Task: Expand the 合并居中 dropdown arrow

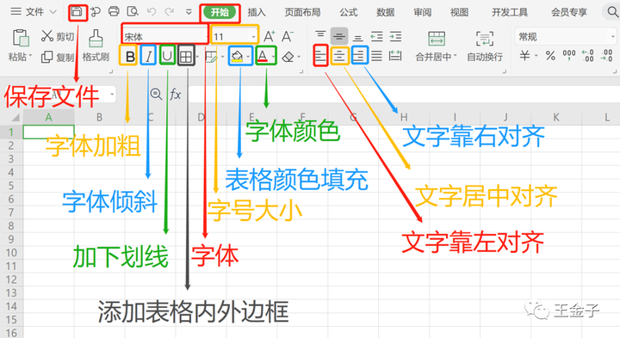Action: (x=455, y=56)
